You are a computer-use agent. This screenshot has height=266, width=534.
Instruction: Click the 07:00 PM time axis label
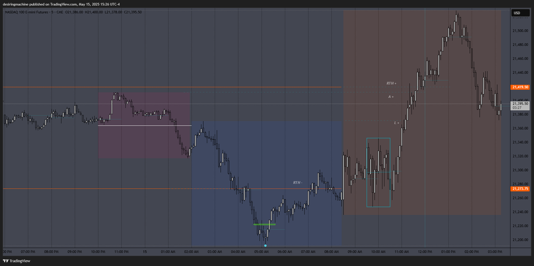coord(28,251)
